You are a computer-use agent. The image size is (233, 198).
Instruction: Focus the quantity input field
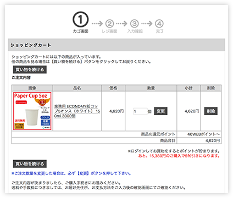pos(140,111)
